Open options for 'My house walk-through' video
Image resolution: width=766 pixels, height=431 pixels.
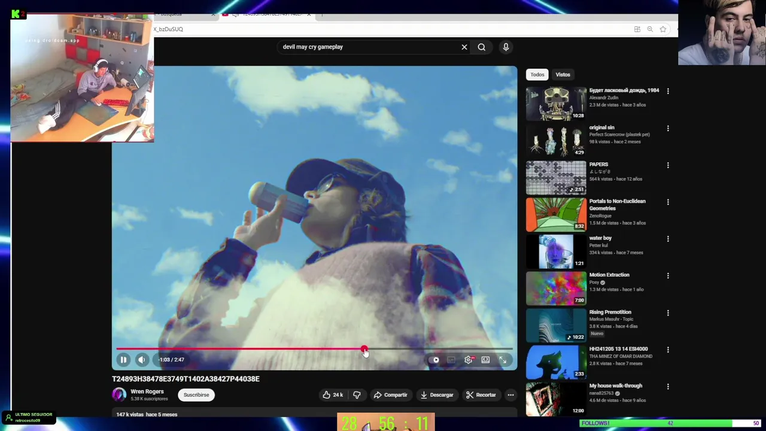click(x=668, y=387)
